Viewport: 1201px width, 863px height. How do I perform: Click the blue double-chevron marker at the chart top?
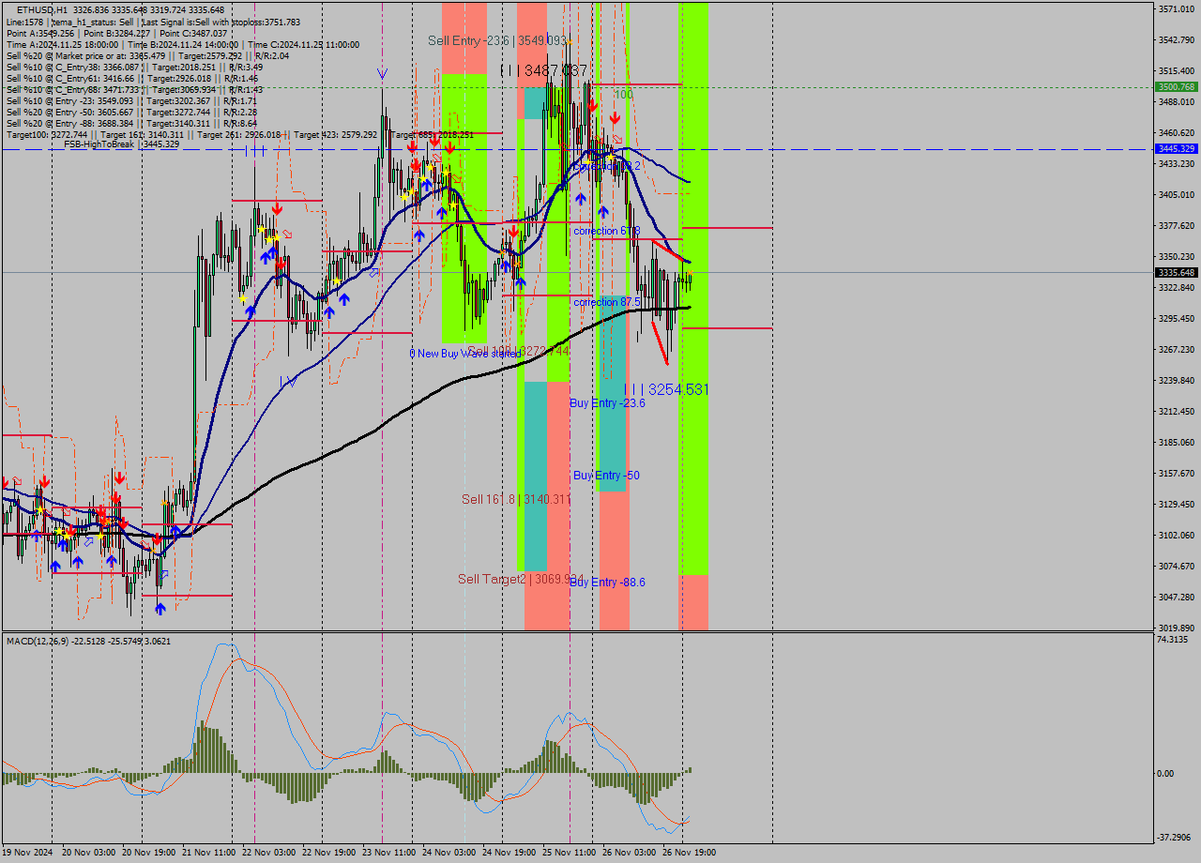pyautogui.click(x=381, y=72)
